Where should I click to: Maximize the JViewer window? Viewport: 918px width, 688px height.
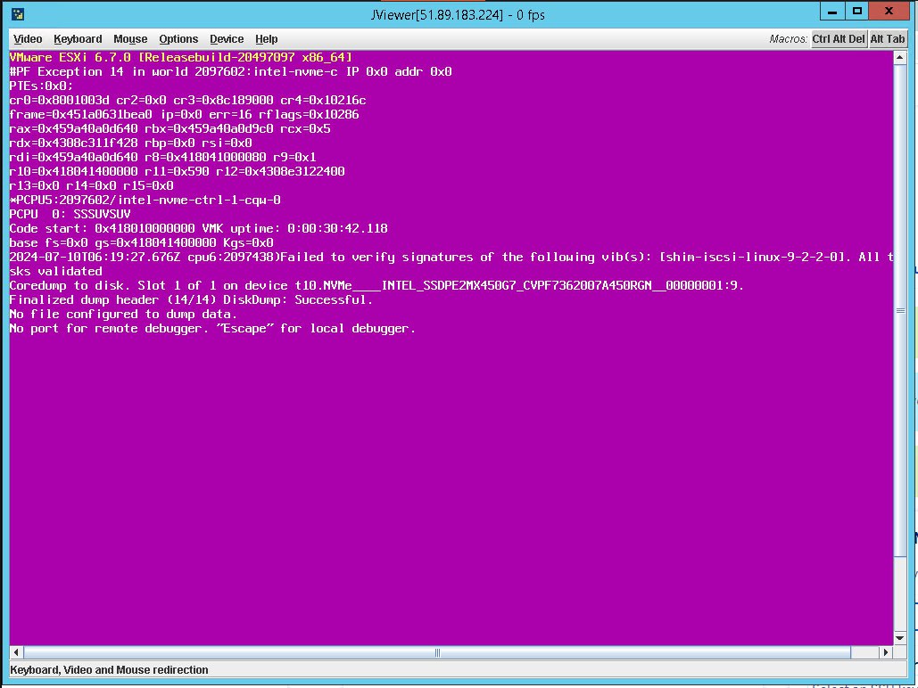pyautogui.click(x=856, y=12)
